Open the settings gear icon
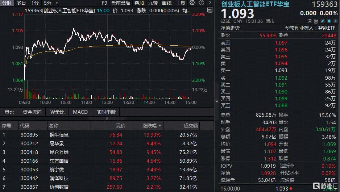This screenshot has height=192, width=340. [192, 3]
